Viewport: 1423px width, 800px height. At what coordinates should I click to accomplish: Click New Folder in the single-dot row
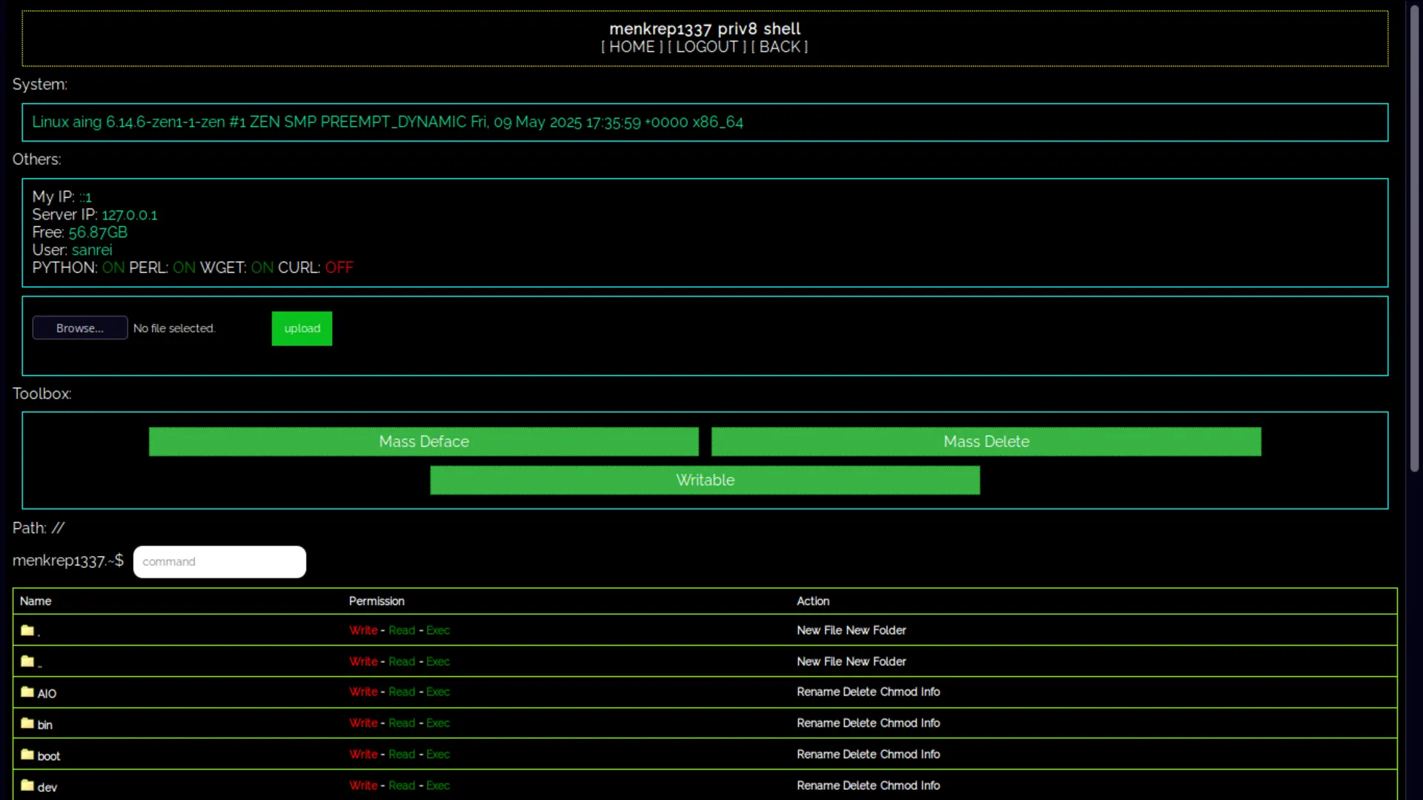tap(876, 630)
